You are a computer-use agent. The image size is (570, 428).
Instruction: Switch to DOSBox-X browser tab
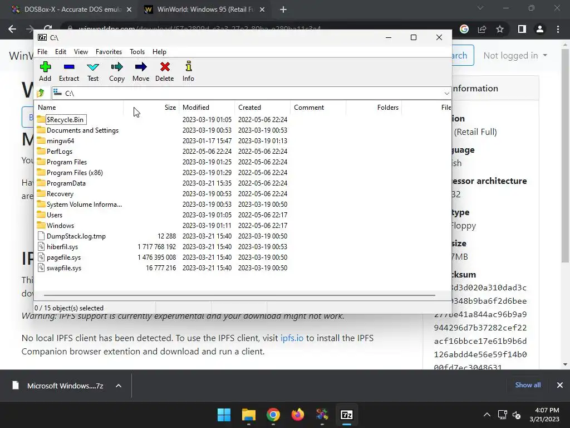point(66,9)
